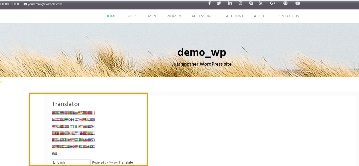Open the RSS feed icon
Viewport: 359px width, 166px height.
261,3
